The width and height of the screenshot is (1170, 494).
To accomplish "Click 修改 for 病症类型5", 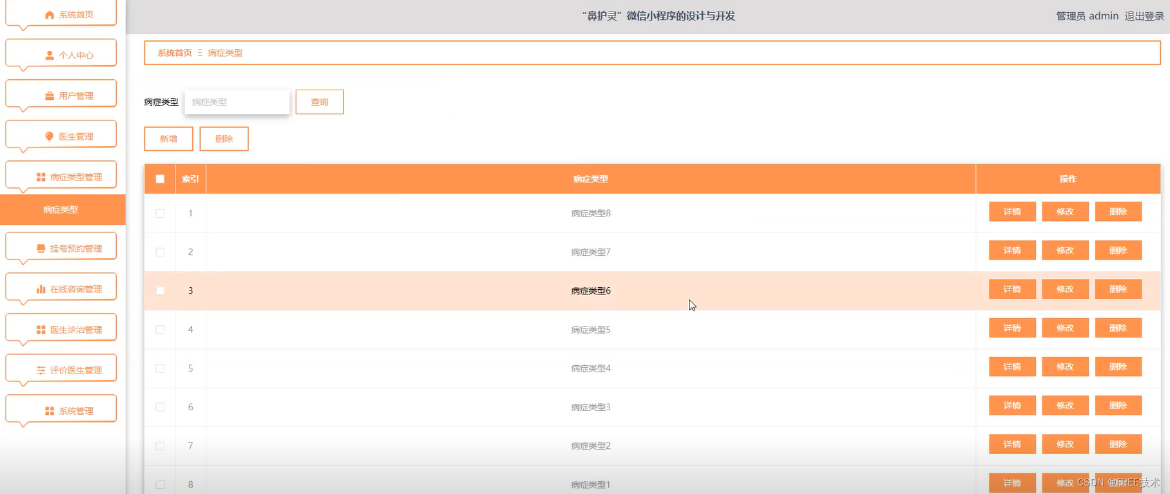I will [1065, 328].
